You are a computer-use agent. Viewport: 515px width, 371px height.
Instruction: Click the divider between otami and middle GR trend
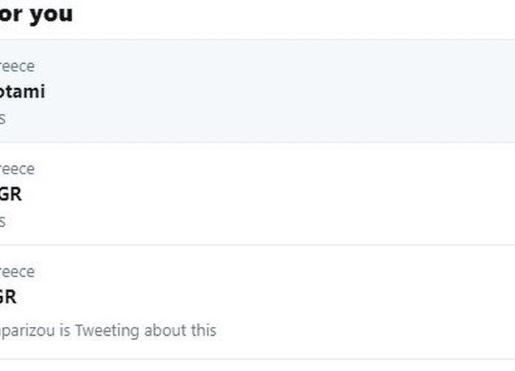[x=257, y=143]
